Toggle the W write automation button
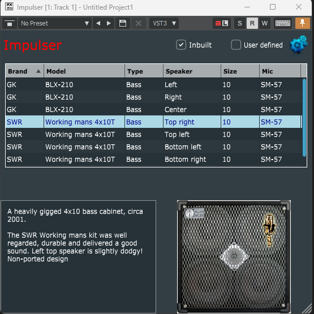This screenshot has width=314, height=314. tap(265, 23)
